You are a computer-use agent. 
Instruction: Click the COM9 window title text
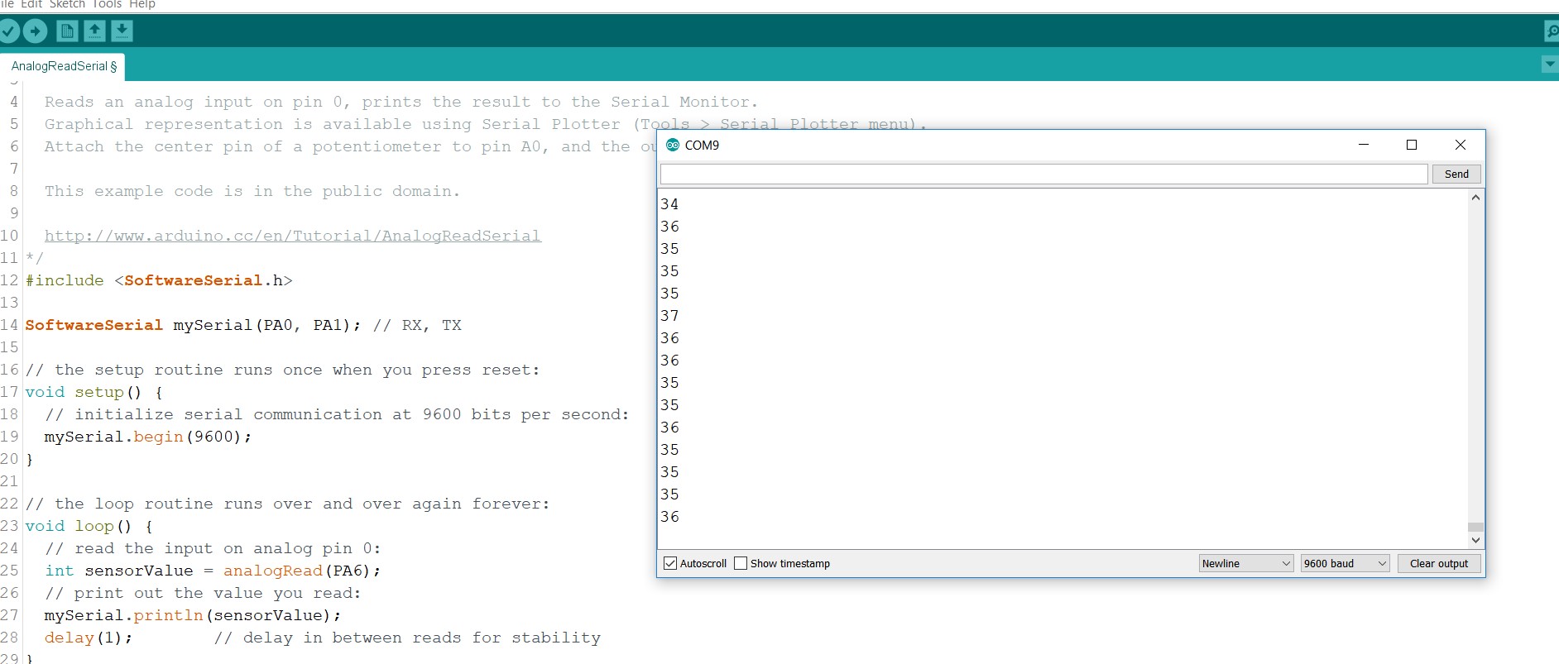point(702,145)
